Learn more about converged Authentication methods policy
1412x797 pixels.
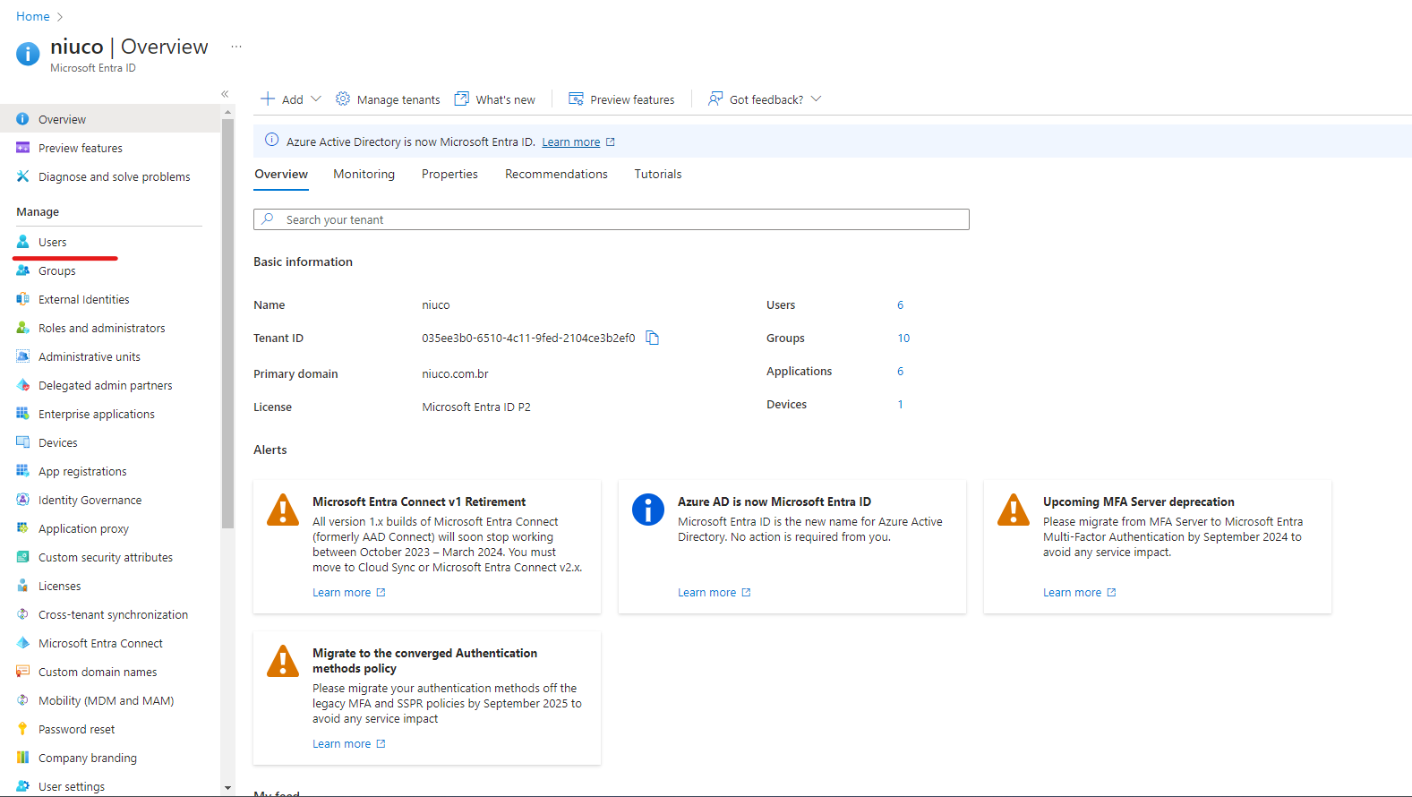348,743
